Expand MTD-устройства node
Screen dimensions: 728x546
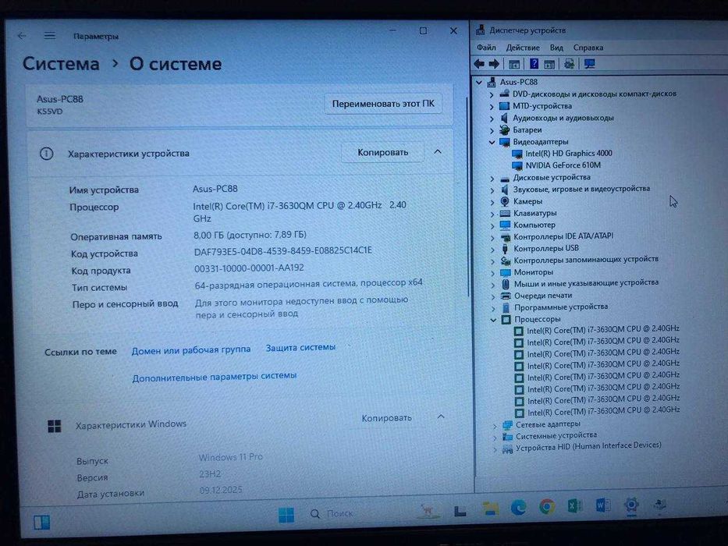492,106
